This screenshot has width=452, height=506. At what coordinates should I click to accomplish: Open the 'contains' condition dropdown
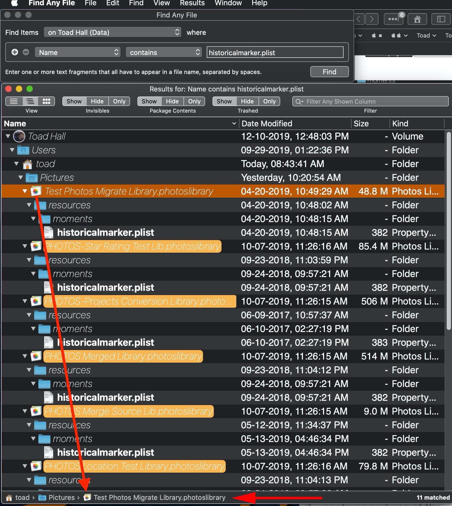click(x=164, y=52)
